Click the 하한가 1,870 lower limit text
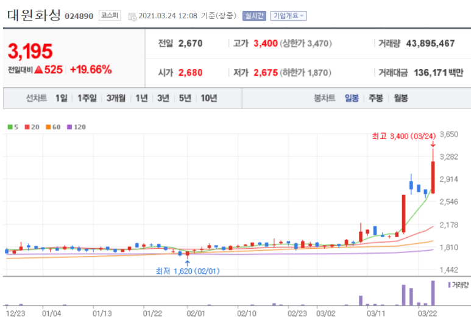471x328 pixels. point(306,73)
